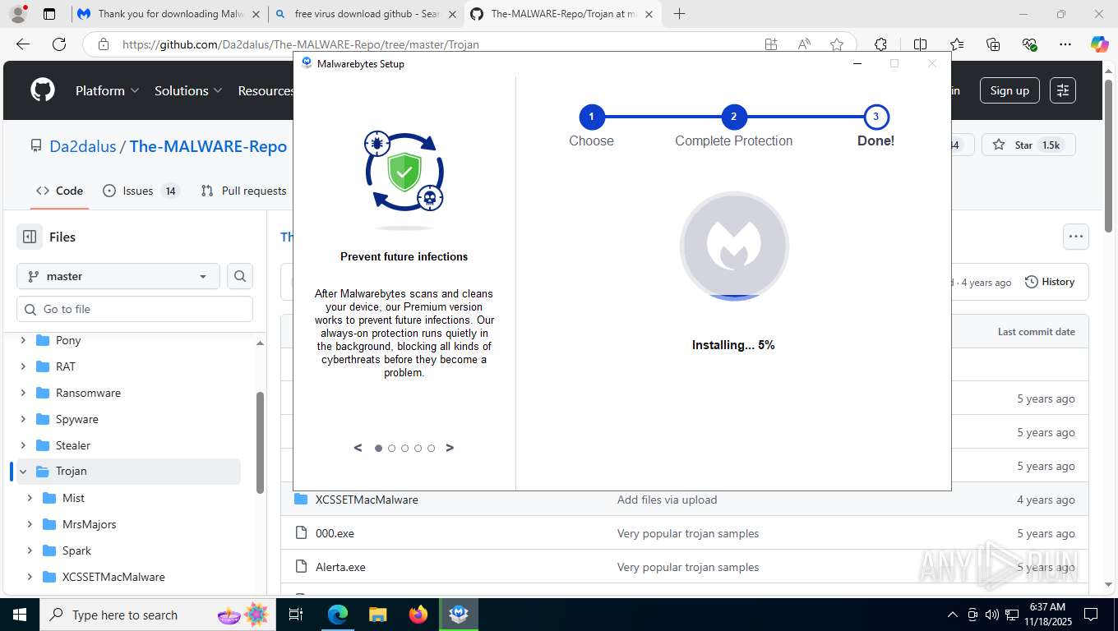Open Browser essentials heart icon
Image resolution: width=1118 pixels, height=631 pixels.
(1029, 44)
